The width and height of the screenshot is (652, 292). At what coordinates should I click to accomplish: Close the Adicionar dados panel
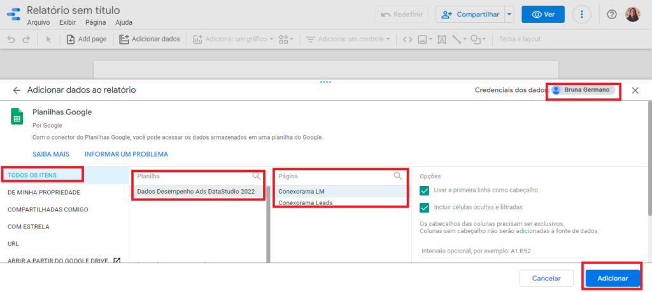click(635, 90)
